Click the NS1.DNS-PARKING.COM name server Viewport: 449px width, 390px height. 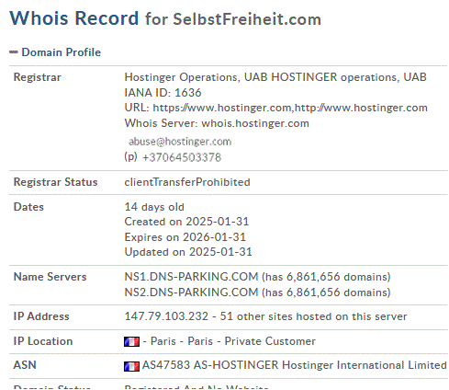click(x=191, y=277)
